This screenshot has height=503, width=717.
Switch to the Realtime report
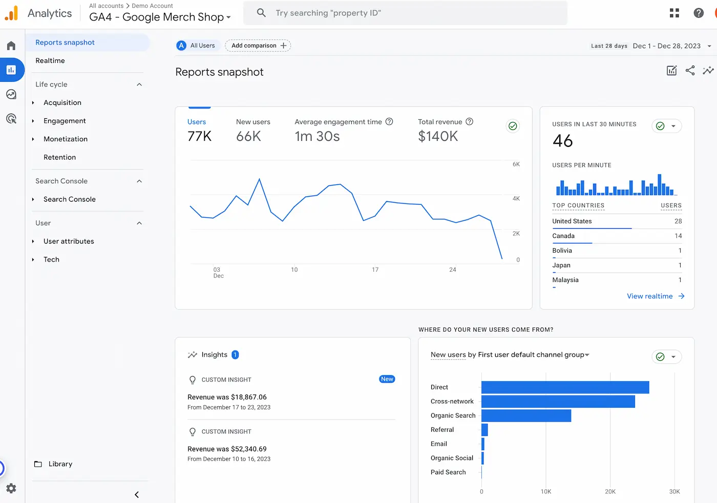click(50, 60)
